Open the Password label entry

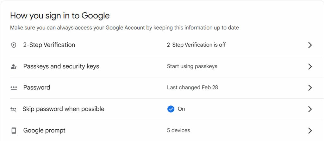pos(37,87)
